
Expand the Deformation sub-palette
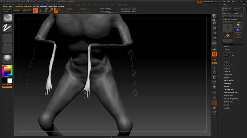229,65
